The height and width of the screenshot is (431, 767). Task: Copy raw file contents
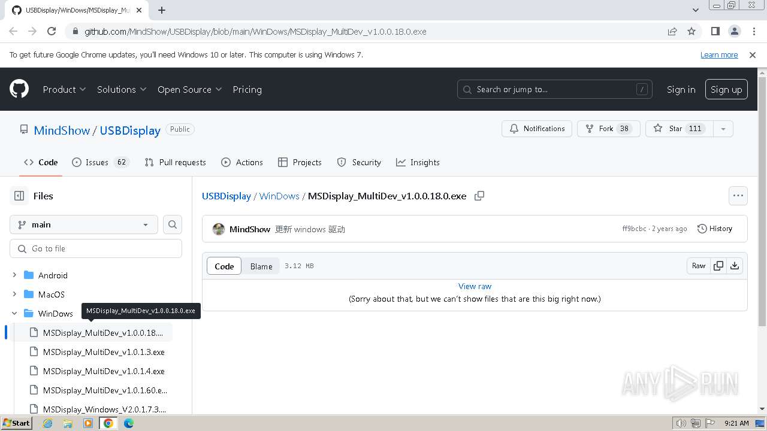[x=718, y=266]
